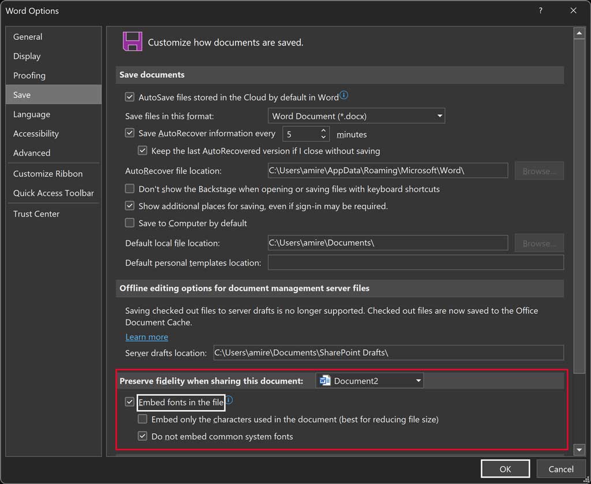
Task: Open the Accessibility options category
Action: [x=54, y=133]
